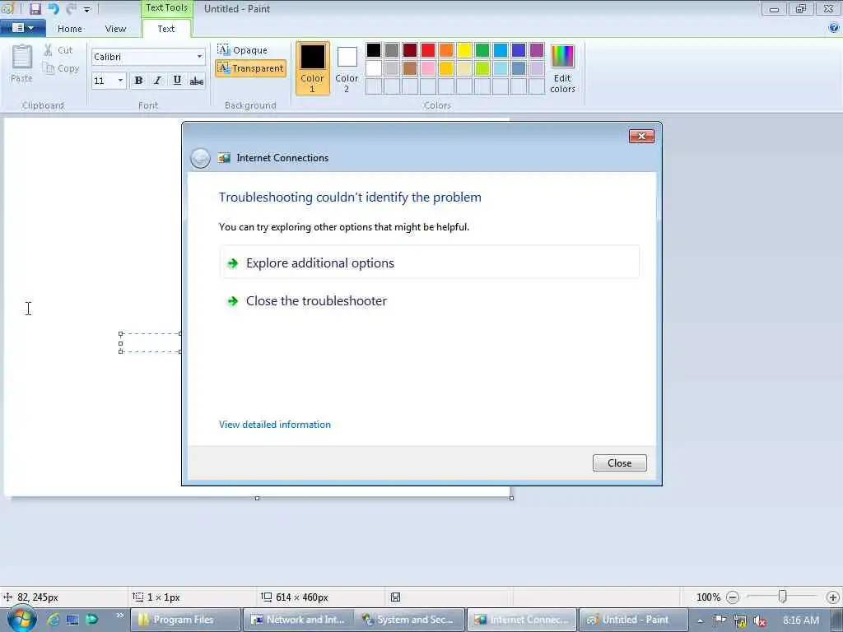The height and width of the screenshot is (632, 843).
Task: Click the red X of Internet Connections dialog
Action: [641, 136]
